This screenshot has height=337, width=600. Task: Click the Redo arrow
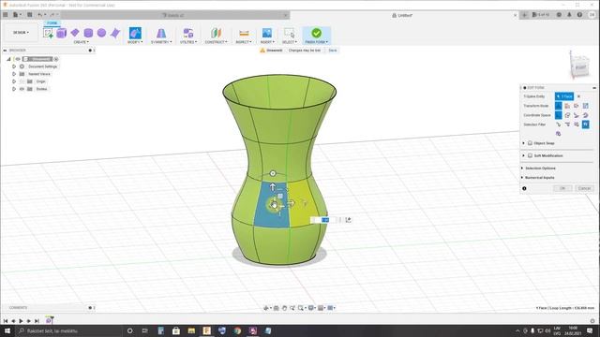[x=52, y=15]
